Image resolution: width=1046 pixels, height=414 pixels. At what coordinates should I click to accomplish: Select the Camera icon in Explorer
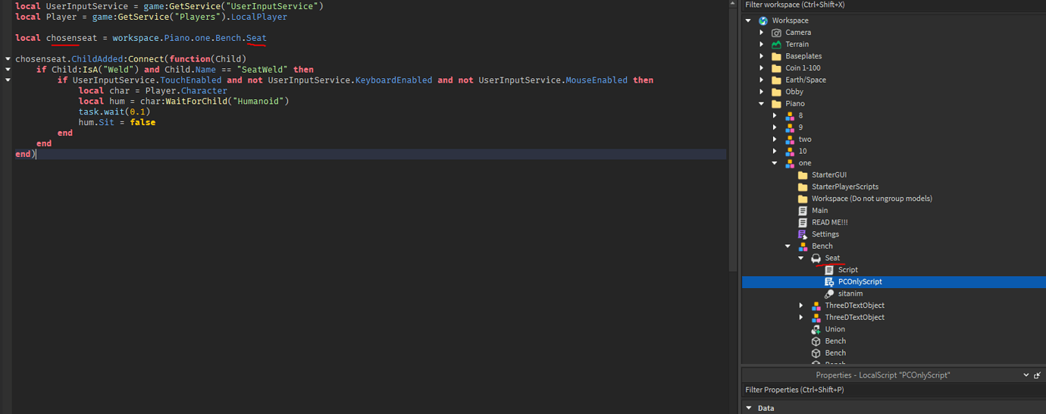776,33
